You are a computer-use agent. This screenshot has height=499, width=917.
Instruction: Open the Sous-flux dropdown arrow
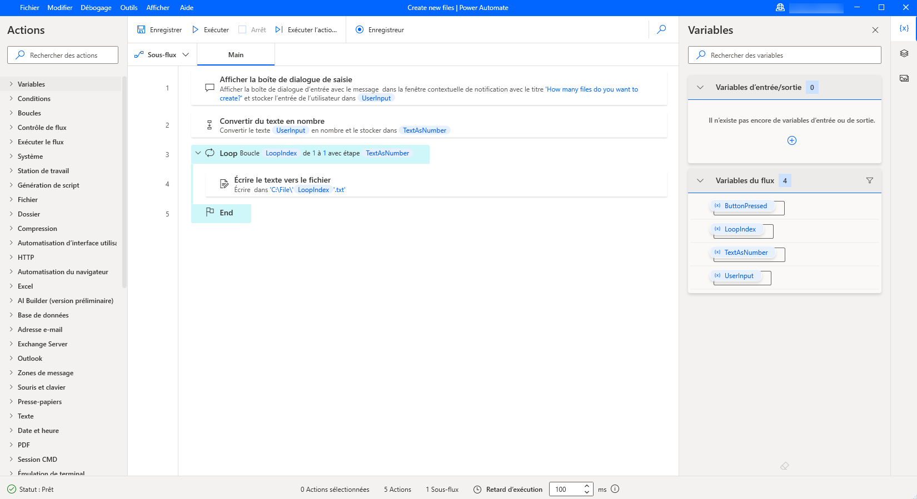click(186, 54)
